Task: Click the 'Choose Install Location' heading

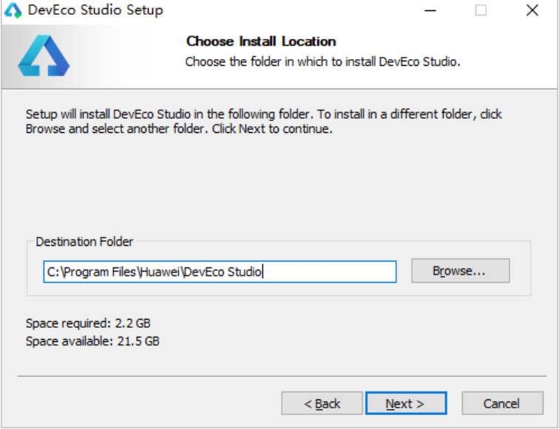Action: pyautogui.click(x=261, y=41)
